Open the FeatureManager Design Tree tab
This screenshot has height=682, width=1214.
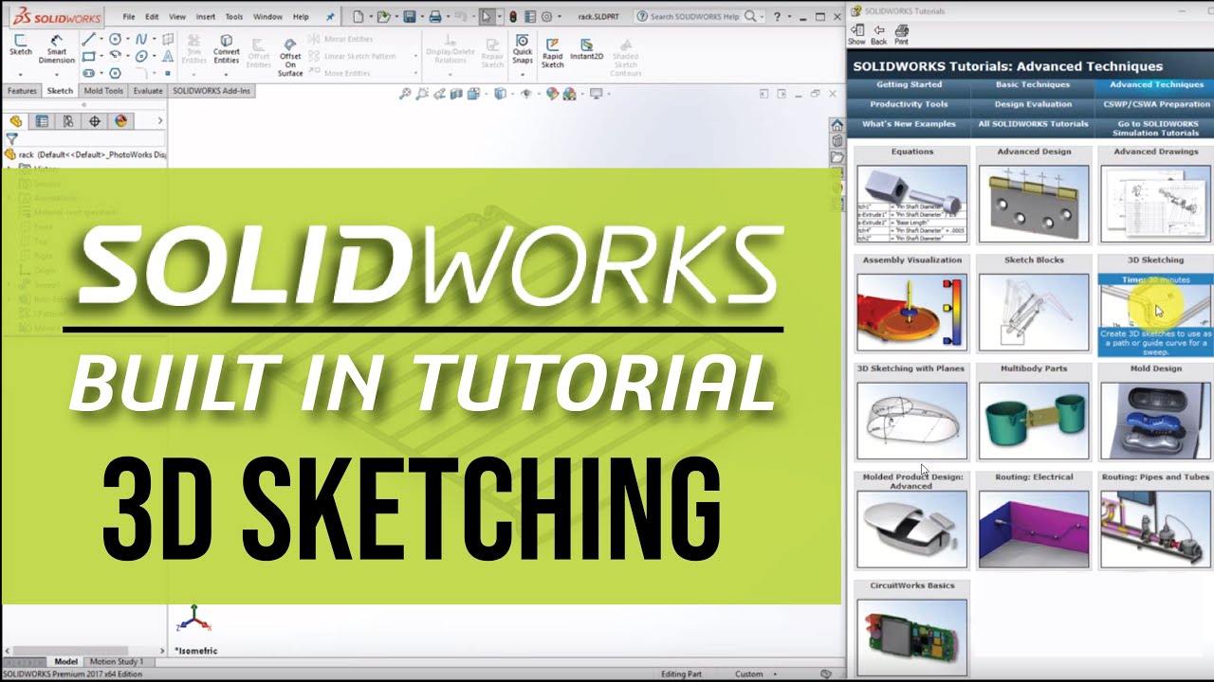click(x=15, y=121)
